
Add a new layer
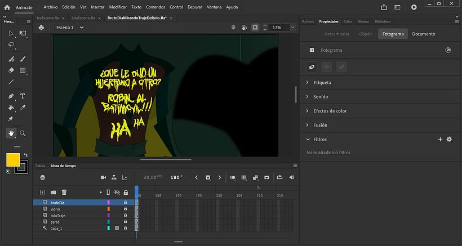coord(42,192)
